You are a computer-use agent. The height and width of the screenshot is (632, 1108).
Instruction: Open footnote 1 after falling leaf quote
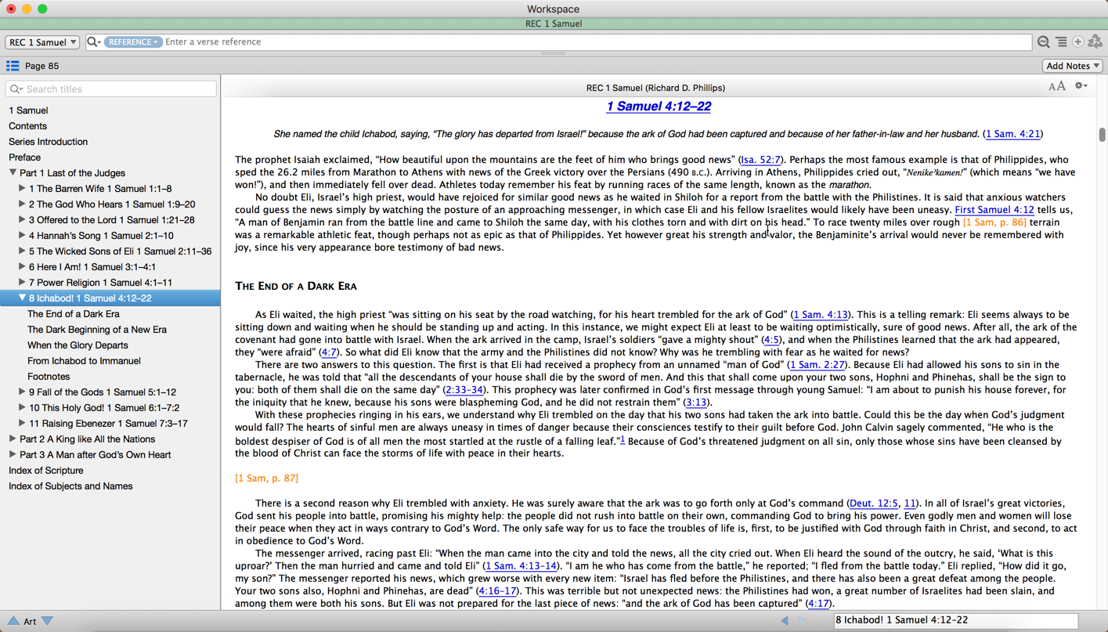tap(623, 440)
